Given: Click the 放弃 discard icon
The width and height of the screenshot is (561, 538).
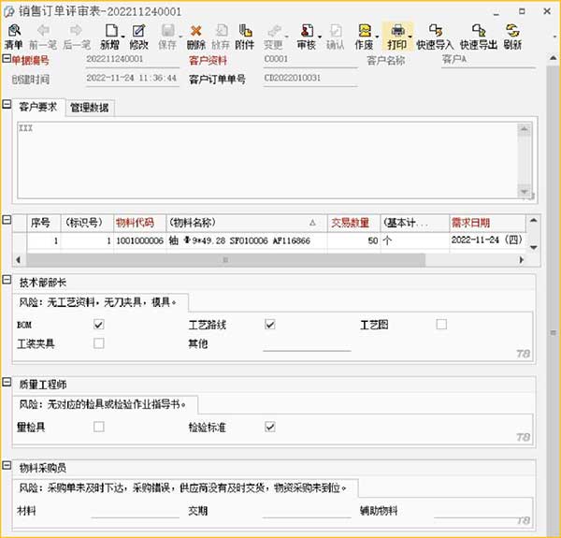Looking at the screenshot, I should tap(221, 36).
